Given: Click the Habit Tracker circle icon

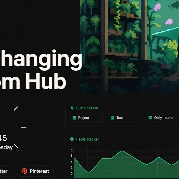Looking at the screenshot, I should click(72, 139).
